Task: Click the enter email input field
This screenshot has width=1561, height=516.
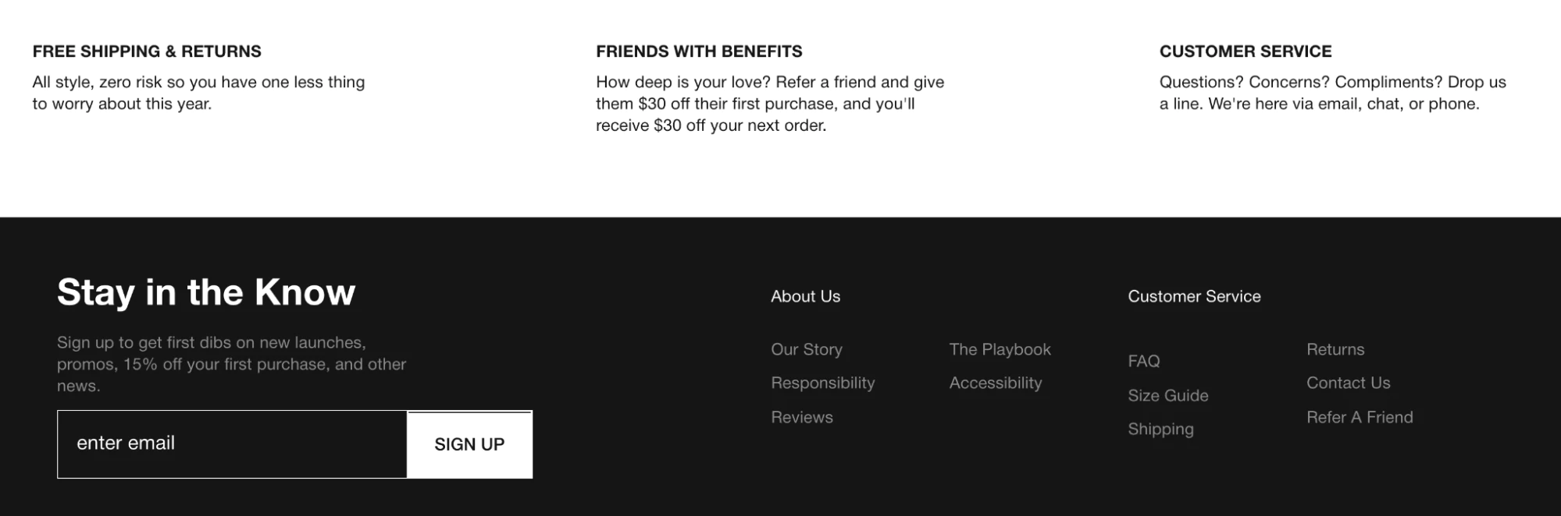Action: pos(232,444)
